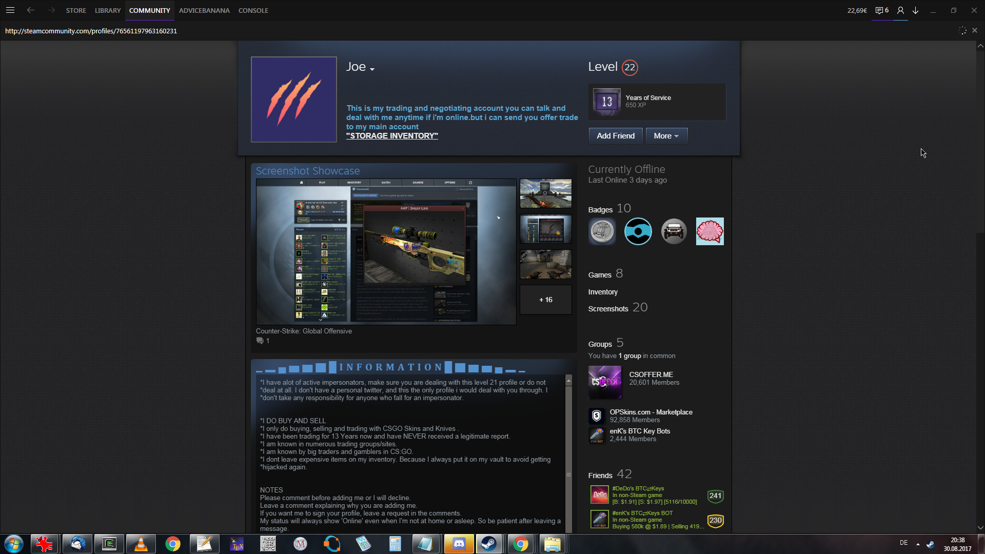985x554 pixels.
Task: Open the "STORAGE INVENTORY" link
Action: (392, 136)
